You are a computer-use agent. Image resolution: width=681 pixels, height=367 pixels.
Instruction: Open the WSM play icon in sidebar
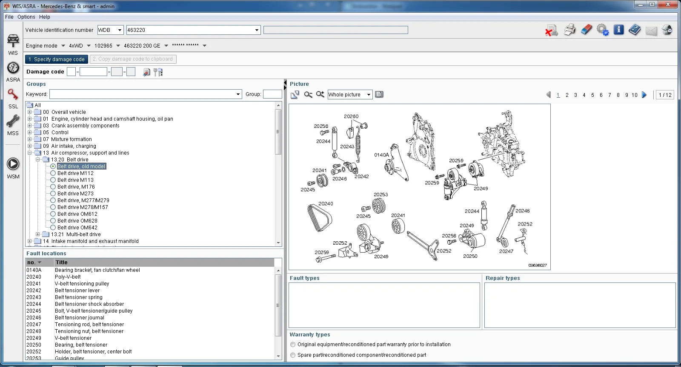(13, 164)
